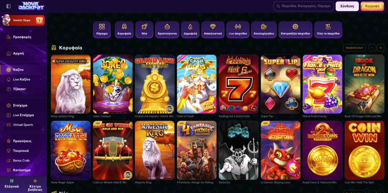
Task: Focus the games search field
Action: 304,6
